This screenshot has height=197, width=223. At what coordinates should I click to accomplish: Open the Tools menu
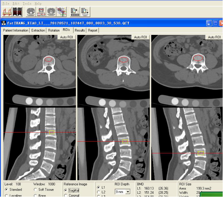27,3
